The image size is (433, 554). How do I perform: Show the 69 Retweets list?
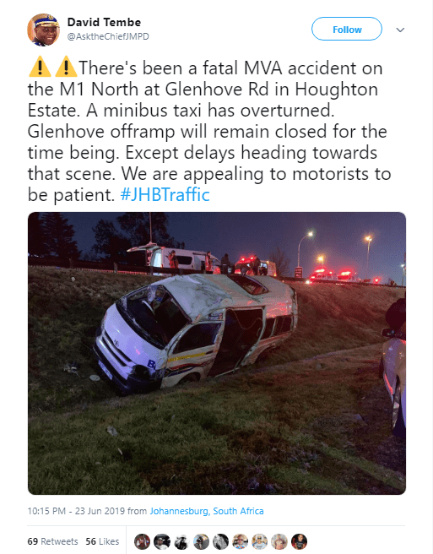click(x=52, y=541)
